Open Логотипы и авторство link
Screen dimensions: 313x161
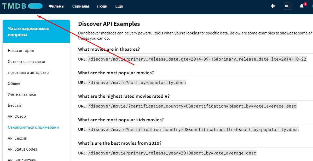[28, 73]
